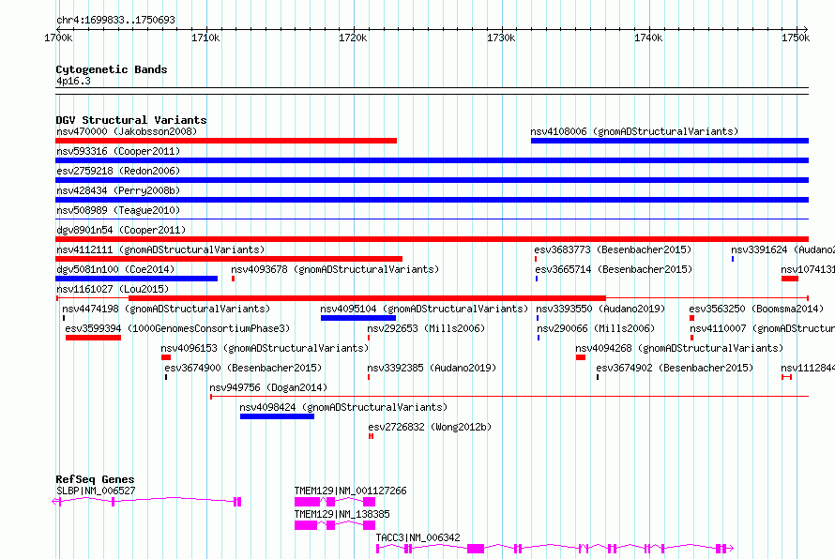This screenshot has width=835, height=559.
Task: Click nsv949756 (Dogan2014) label
Action: coord(268,387)
